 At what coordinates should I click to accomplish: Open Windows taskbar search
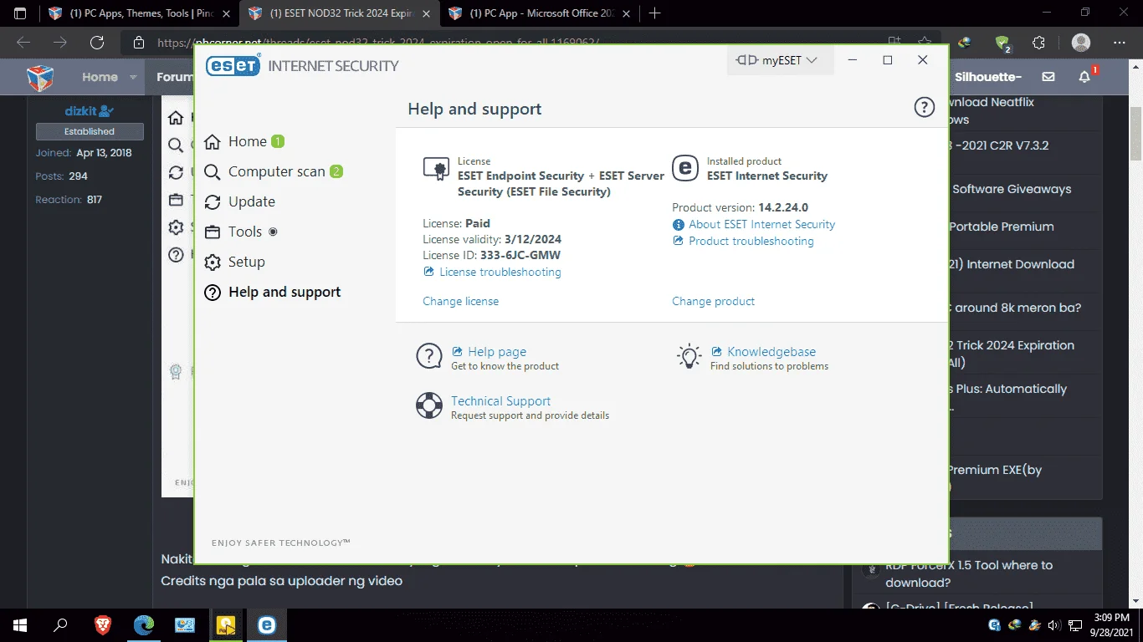(60, 625)
